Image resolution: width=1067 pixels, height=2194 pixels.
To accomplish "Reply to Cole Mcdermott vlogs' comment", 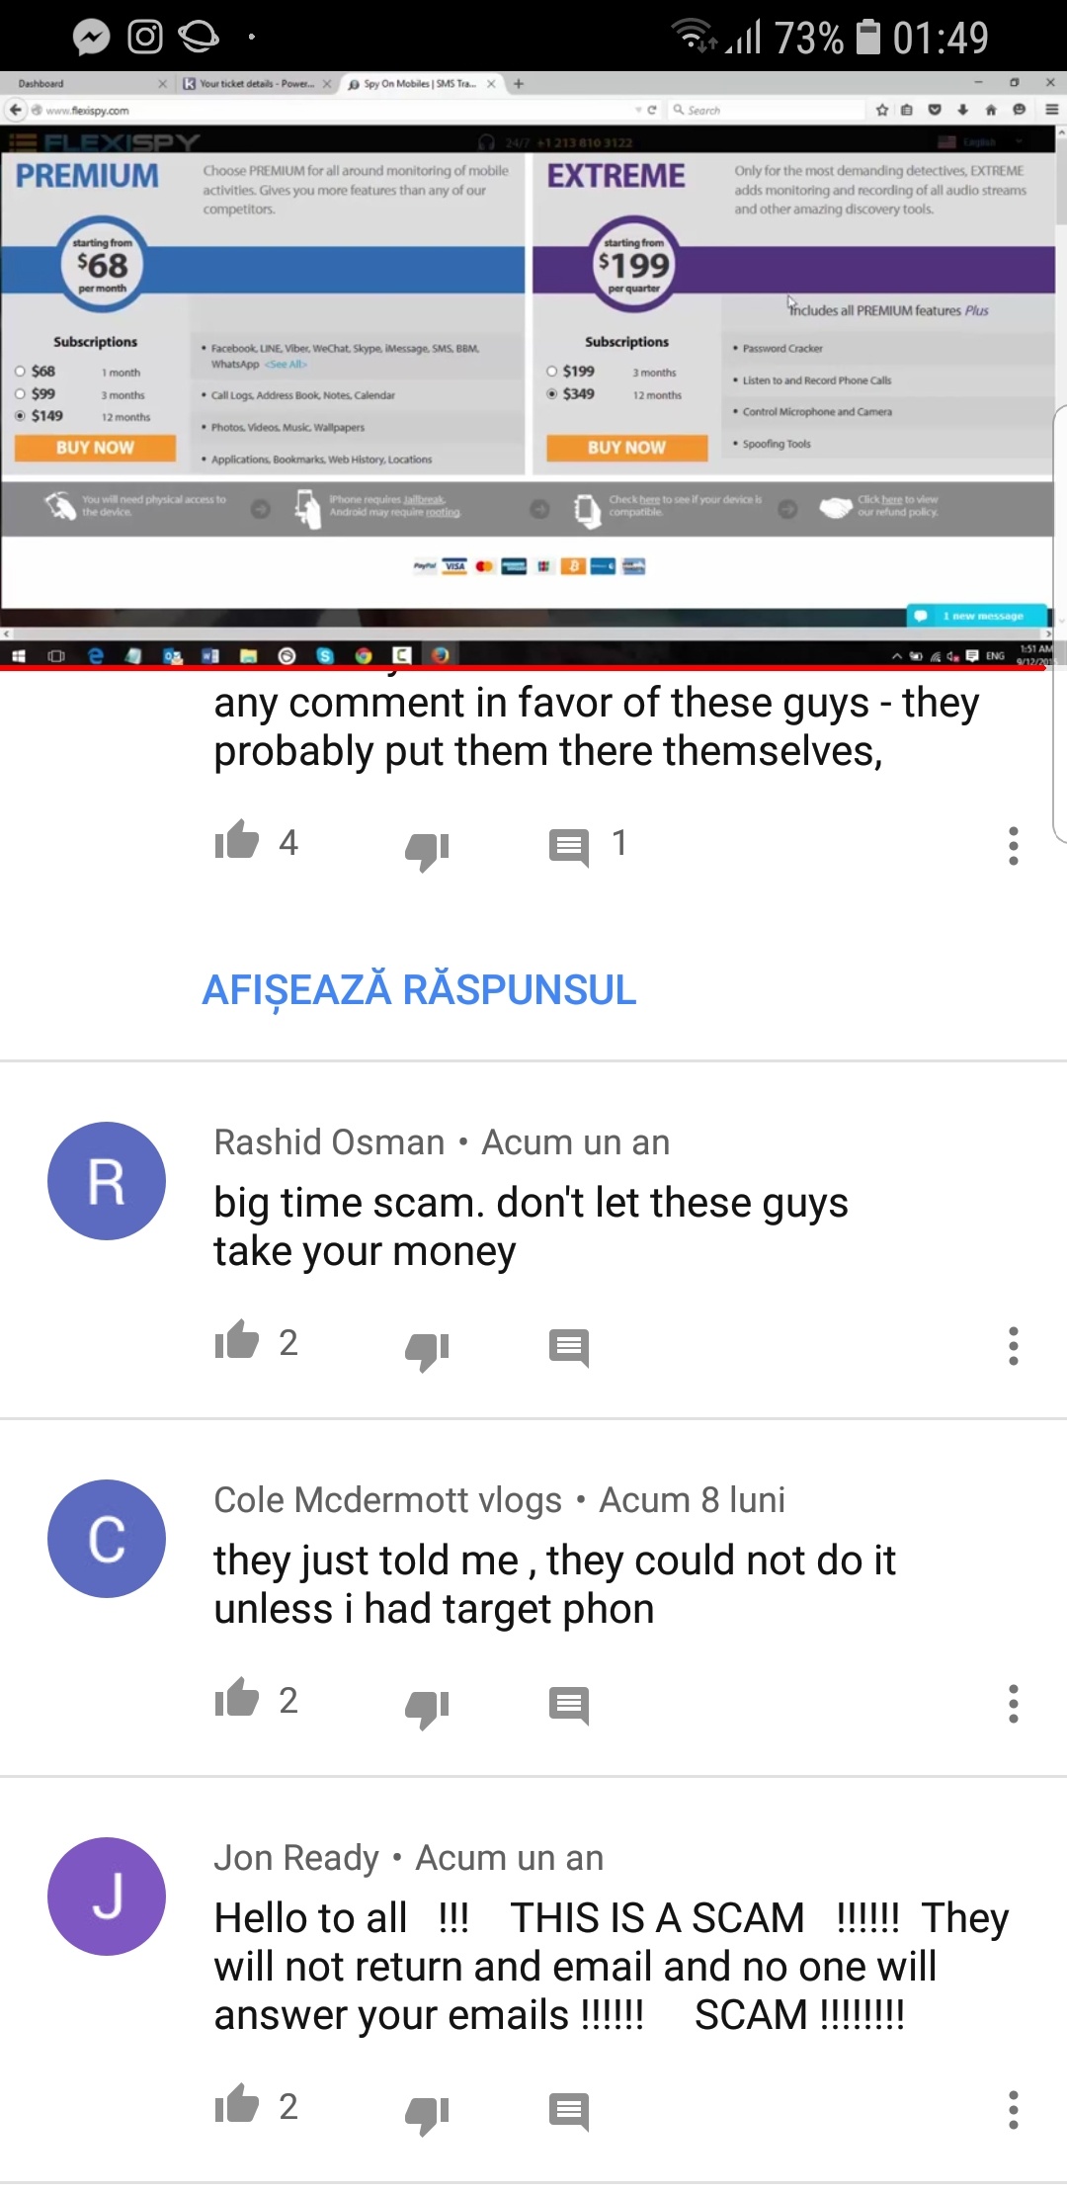I will (569, 1706).
